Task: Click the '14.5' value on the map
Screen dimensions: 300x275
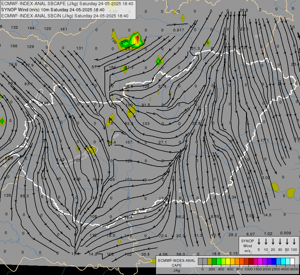Action: tap(267, 215)
